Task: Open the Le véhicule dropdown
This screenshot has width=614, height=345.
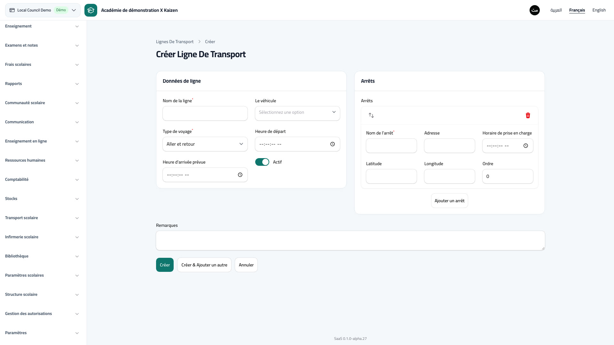Action: (297, 113)
